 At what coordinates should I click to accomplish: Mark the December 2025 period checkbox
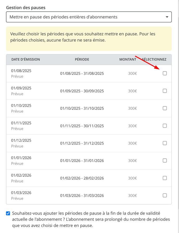(x=165, y=143)
